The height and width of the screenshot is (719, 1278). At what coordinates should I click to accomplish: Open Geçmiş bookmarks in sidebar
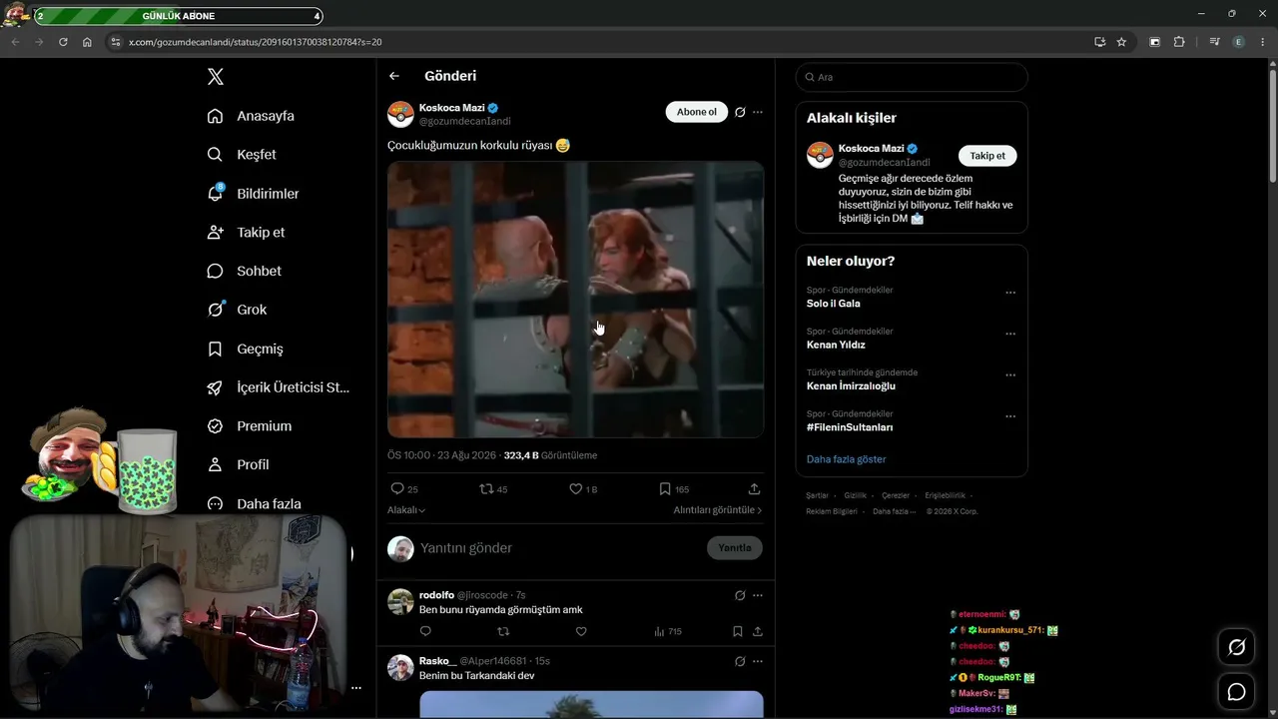click(245, 349)
